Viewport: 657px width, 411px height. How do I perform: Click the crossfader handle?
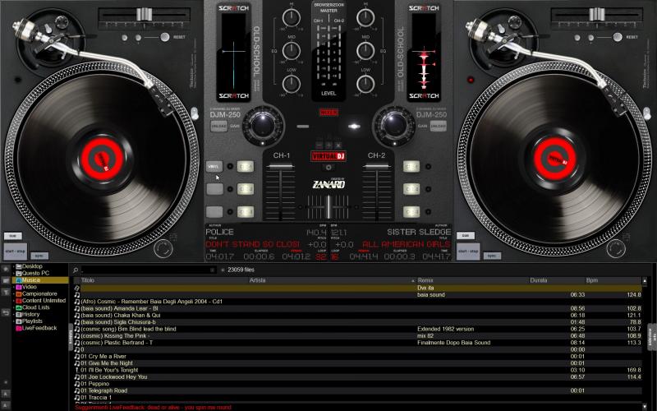point(328,207)
